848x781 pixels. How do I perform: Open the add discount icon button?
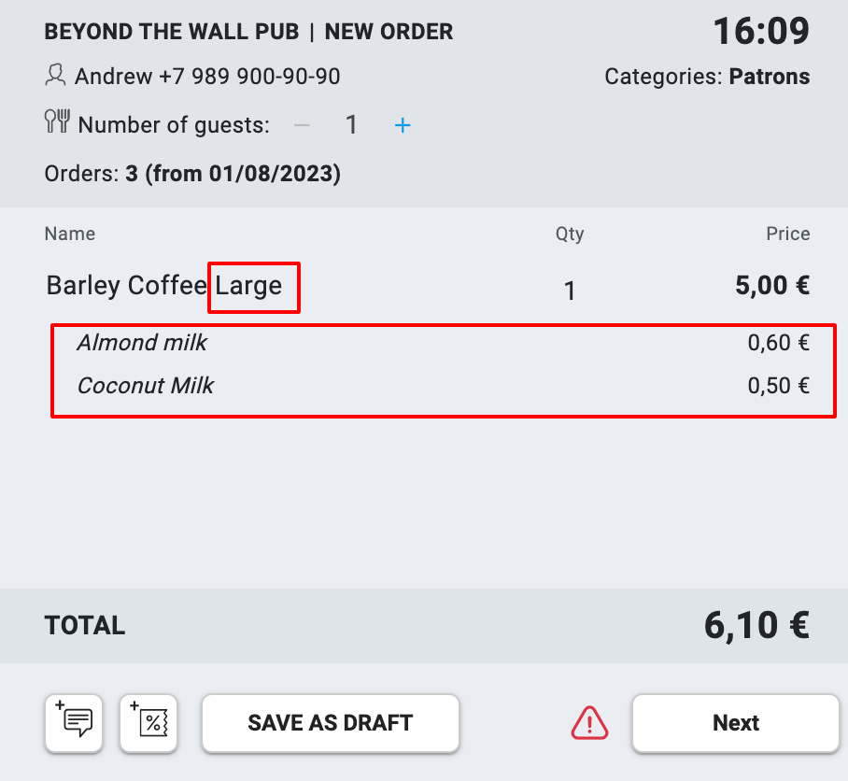149,722
